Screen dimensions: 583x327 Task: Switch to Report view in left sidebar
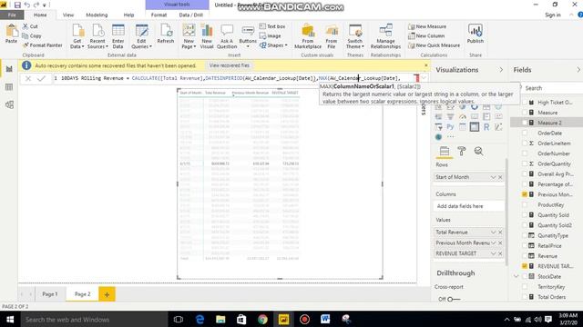pos(9,69)
